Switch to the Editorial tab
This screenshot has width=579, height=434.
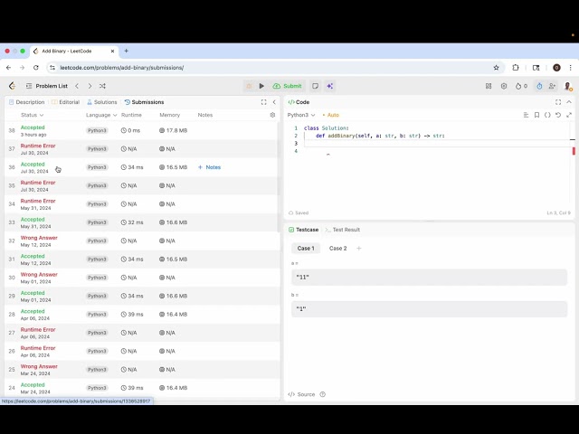point(66,102)
